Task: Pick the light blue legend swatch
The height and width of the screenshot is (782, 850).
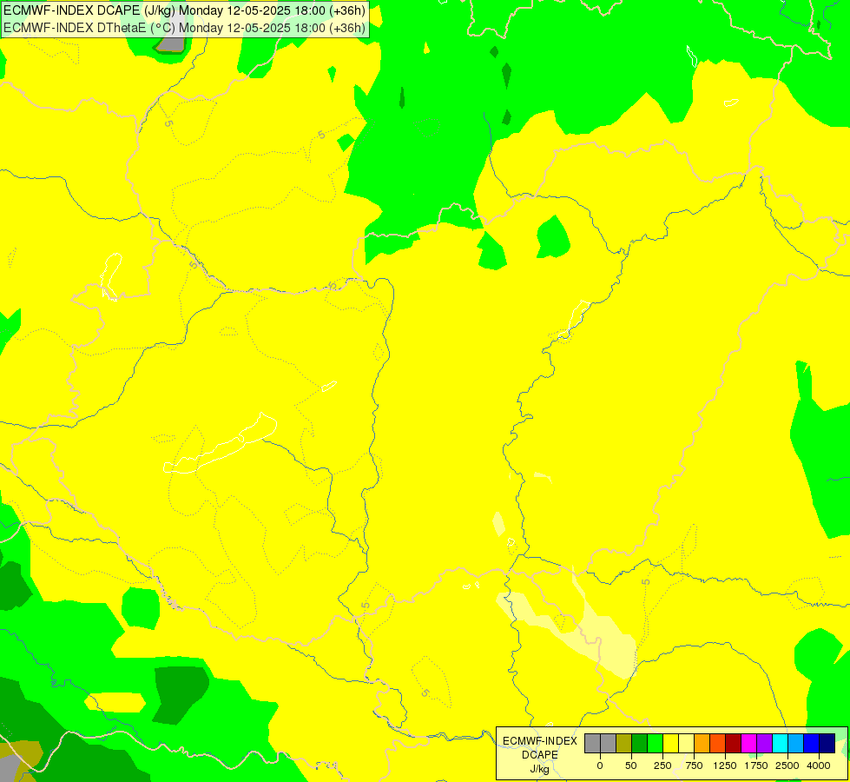Action: [796, 744]
